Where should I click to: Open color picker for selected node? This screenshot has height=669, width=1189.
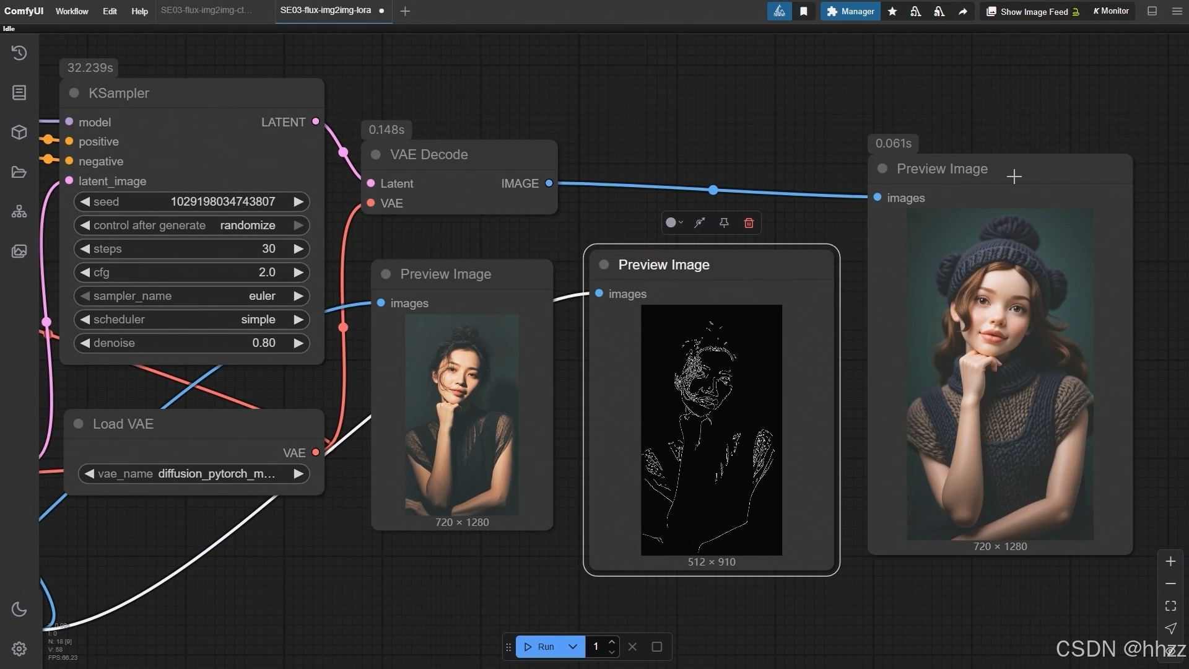coord(674,223)
